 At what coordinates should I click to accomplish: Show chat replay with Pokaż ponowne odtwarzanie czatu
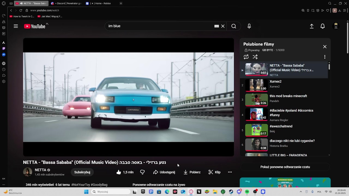(285, 167)
